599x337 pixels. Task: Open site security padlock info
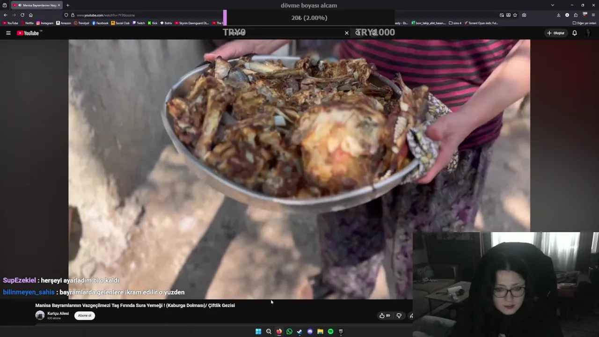[73, 15]
